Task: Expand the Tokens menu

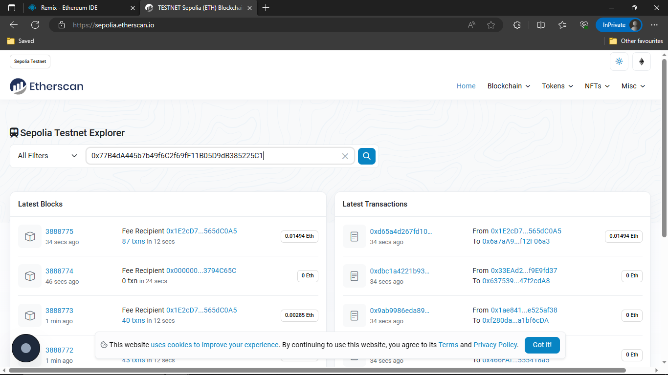Action: tap(557, 86)
